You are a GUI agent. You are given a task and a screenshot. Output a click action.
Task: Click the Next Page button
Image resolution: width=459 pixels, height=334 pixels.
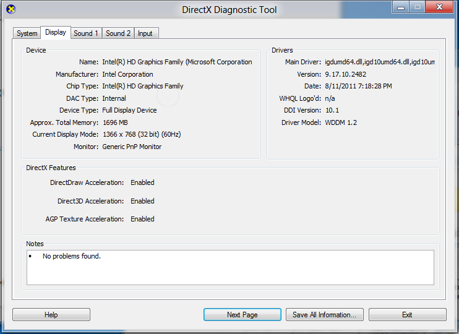click(x=242, y=315)
